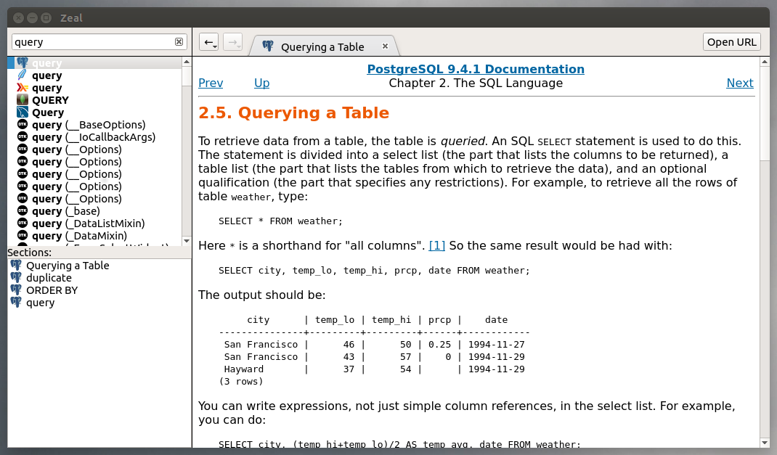Click the green icon beside uppercase QUERY

coord(23,100)
